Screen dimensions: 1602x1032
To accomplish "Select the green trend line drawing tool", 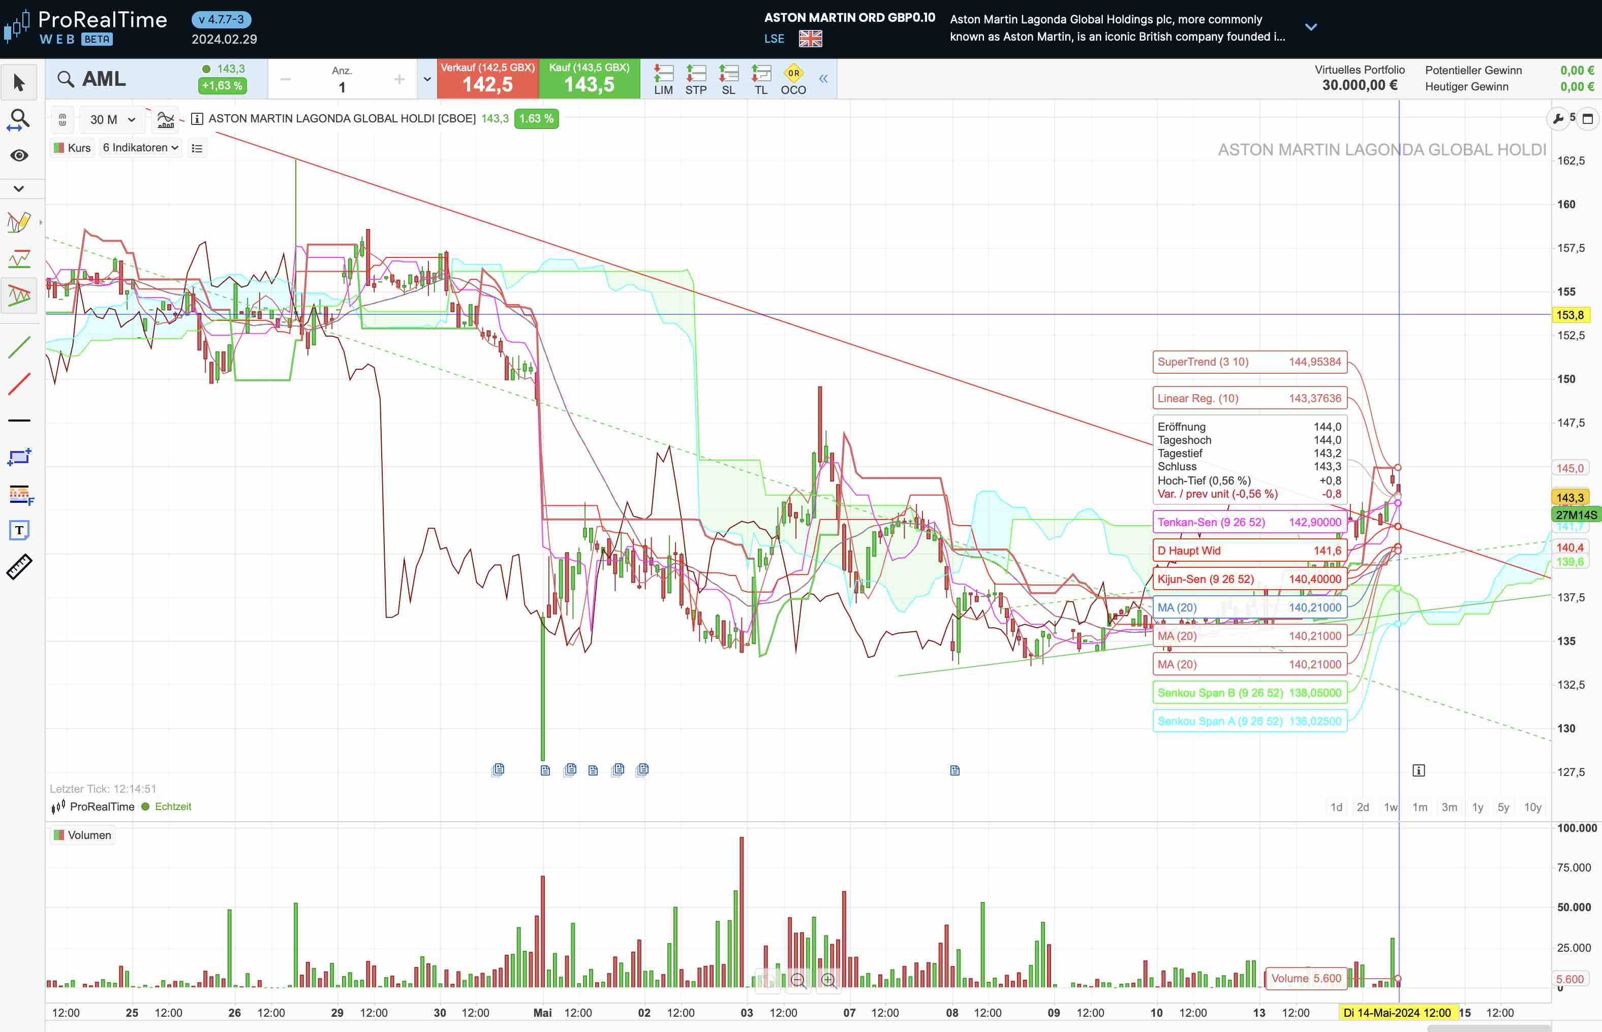I will pos(19,347).
